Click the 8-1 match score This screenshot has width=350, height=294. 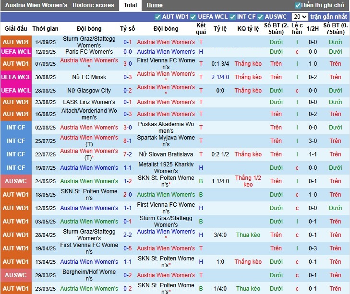click(127, 141)
